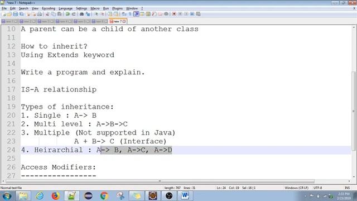Click the INS indicator in status bar
Image resolution: width=357 pixels, height=201 pixels.
tap(347, 188)
